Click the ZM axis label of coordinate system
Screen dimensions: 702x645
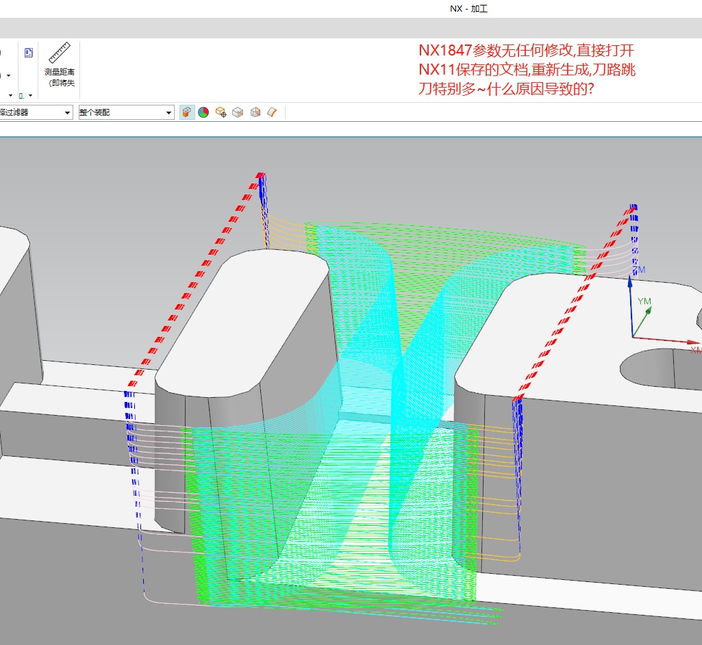click(639, 270)
